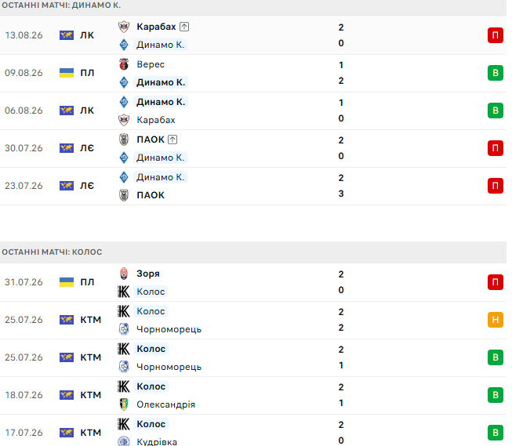Screen dimensions: 512x446
Task: Click the Чорноморець crest in the drawn match
Action: click(124, 329)
